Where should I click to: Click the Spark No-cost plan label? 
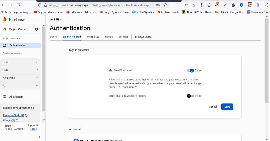(14, 127)
